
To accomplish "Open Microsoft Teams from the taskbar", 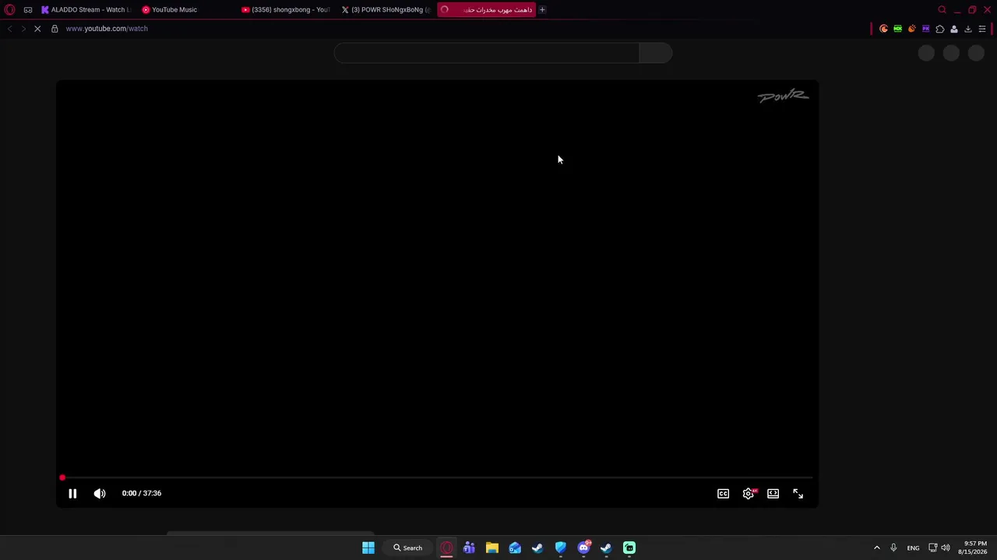I will click(x=469, y=548).
